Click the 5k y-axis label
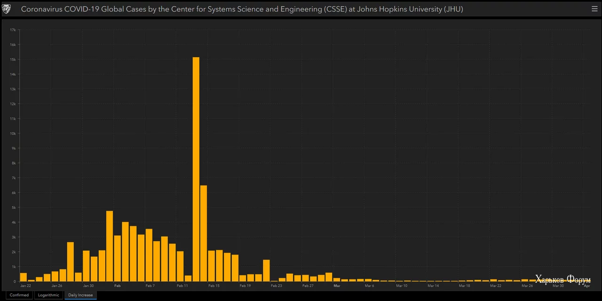 coord(14,208)
